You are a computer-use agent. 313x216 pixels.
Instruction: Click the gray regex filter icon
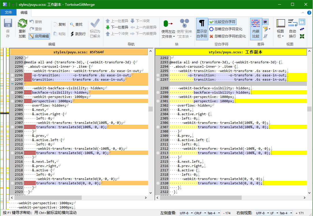[x=265, y=36]
